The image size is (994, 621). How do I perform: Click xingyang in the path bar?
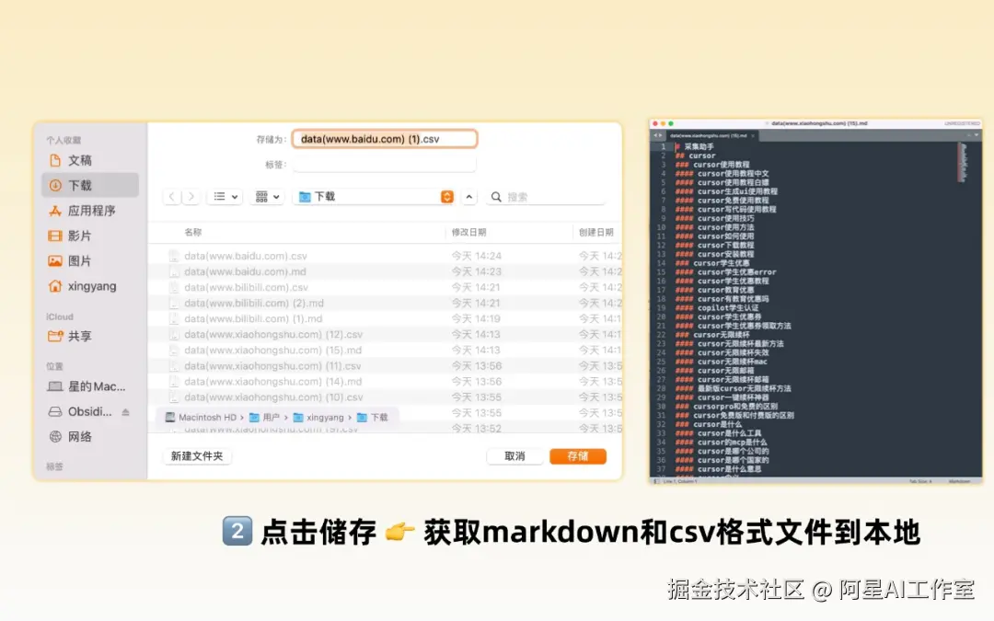pyautogui.click(x=318, y=417)
